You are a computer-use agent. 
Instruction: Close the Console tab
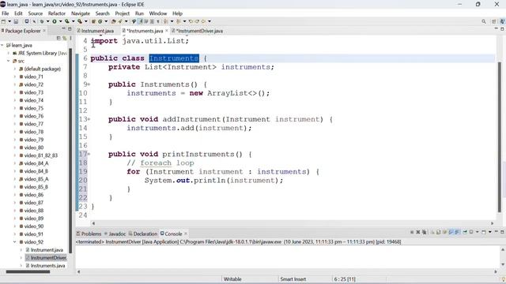[x=186, y=234]
